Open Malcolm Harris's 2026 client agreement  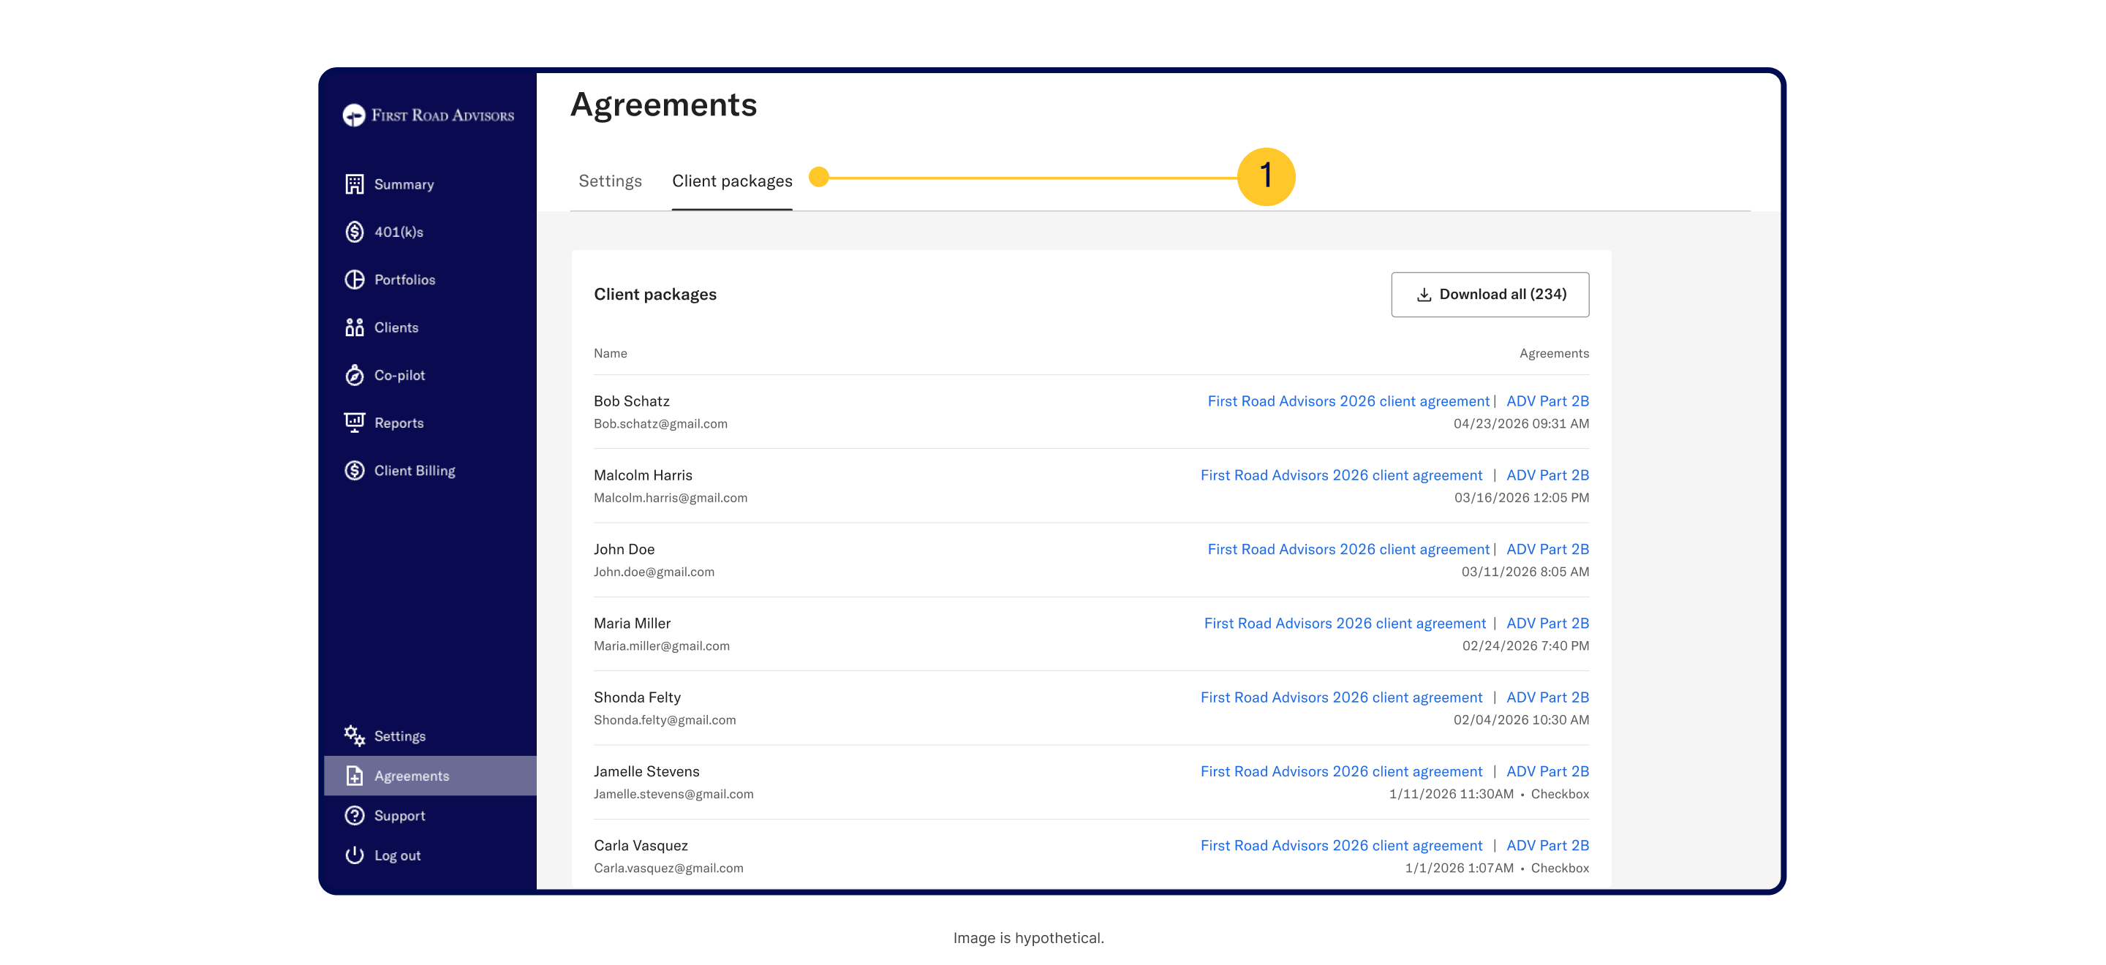(1341, 475)
